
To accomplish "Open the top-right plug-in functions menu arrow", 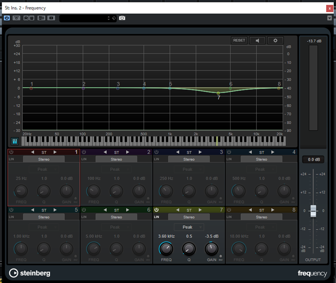I will click(330, 18).
